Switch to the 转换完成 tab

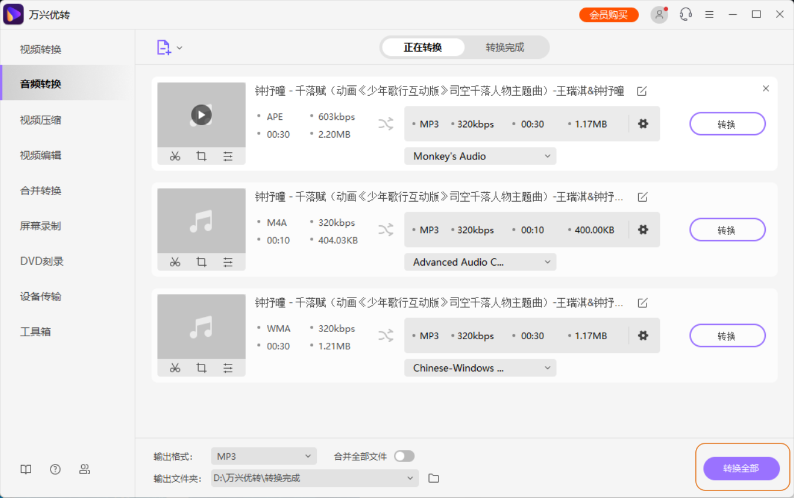[x=505, y=48]
